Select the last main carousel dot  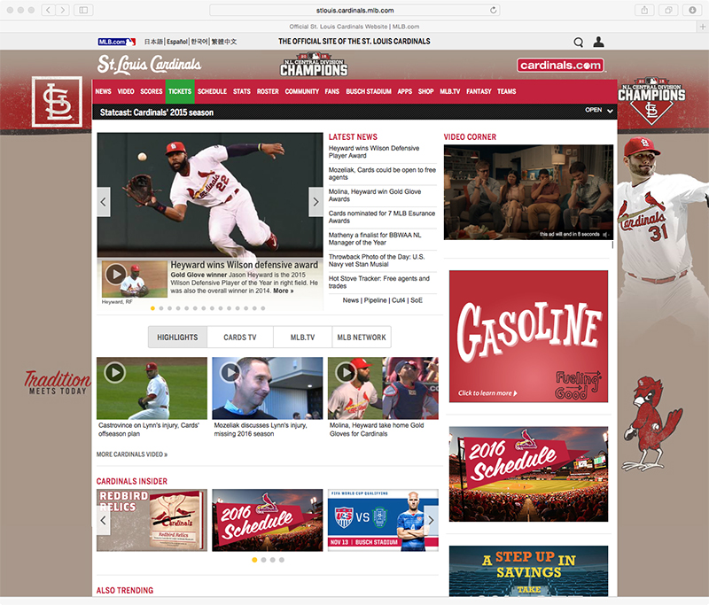tap(263, 308)
